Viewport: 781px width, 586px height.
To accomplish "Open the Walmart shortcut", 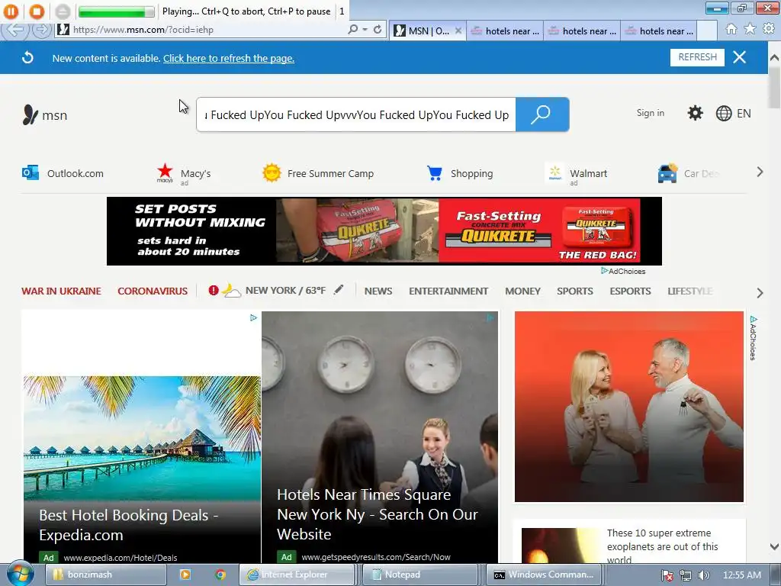I will 577,173.
